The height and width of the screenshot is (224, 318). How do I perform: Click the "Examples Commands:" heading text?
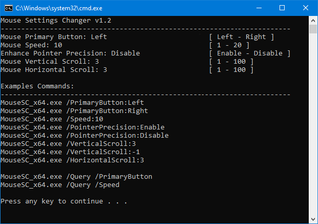tap(37, 86)
